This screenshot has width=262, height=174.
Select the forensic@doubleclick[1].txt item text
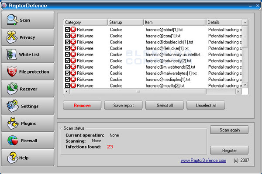coord(169,42)
